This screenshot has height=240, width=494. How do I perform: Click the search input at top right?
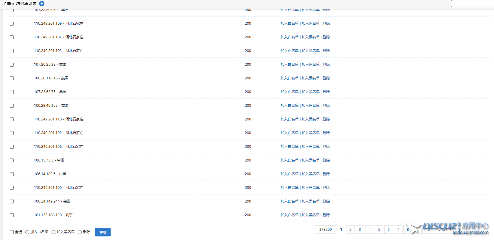point(472,4)
